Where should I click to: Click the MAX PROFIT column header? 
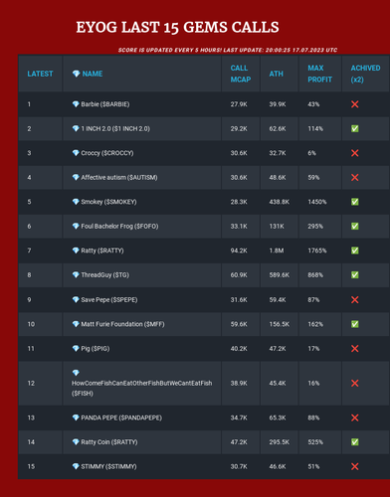[x=319, y=74]
